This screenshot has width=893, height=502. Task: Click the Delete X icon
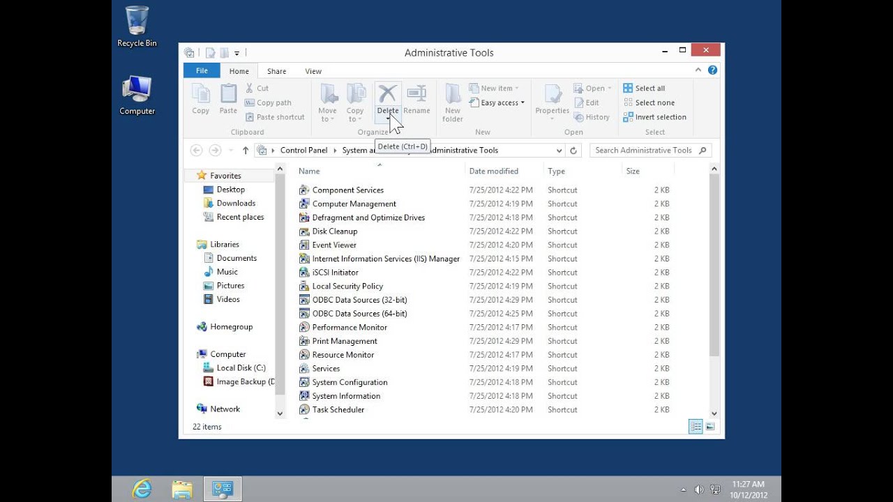388,93
